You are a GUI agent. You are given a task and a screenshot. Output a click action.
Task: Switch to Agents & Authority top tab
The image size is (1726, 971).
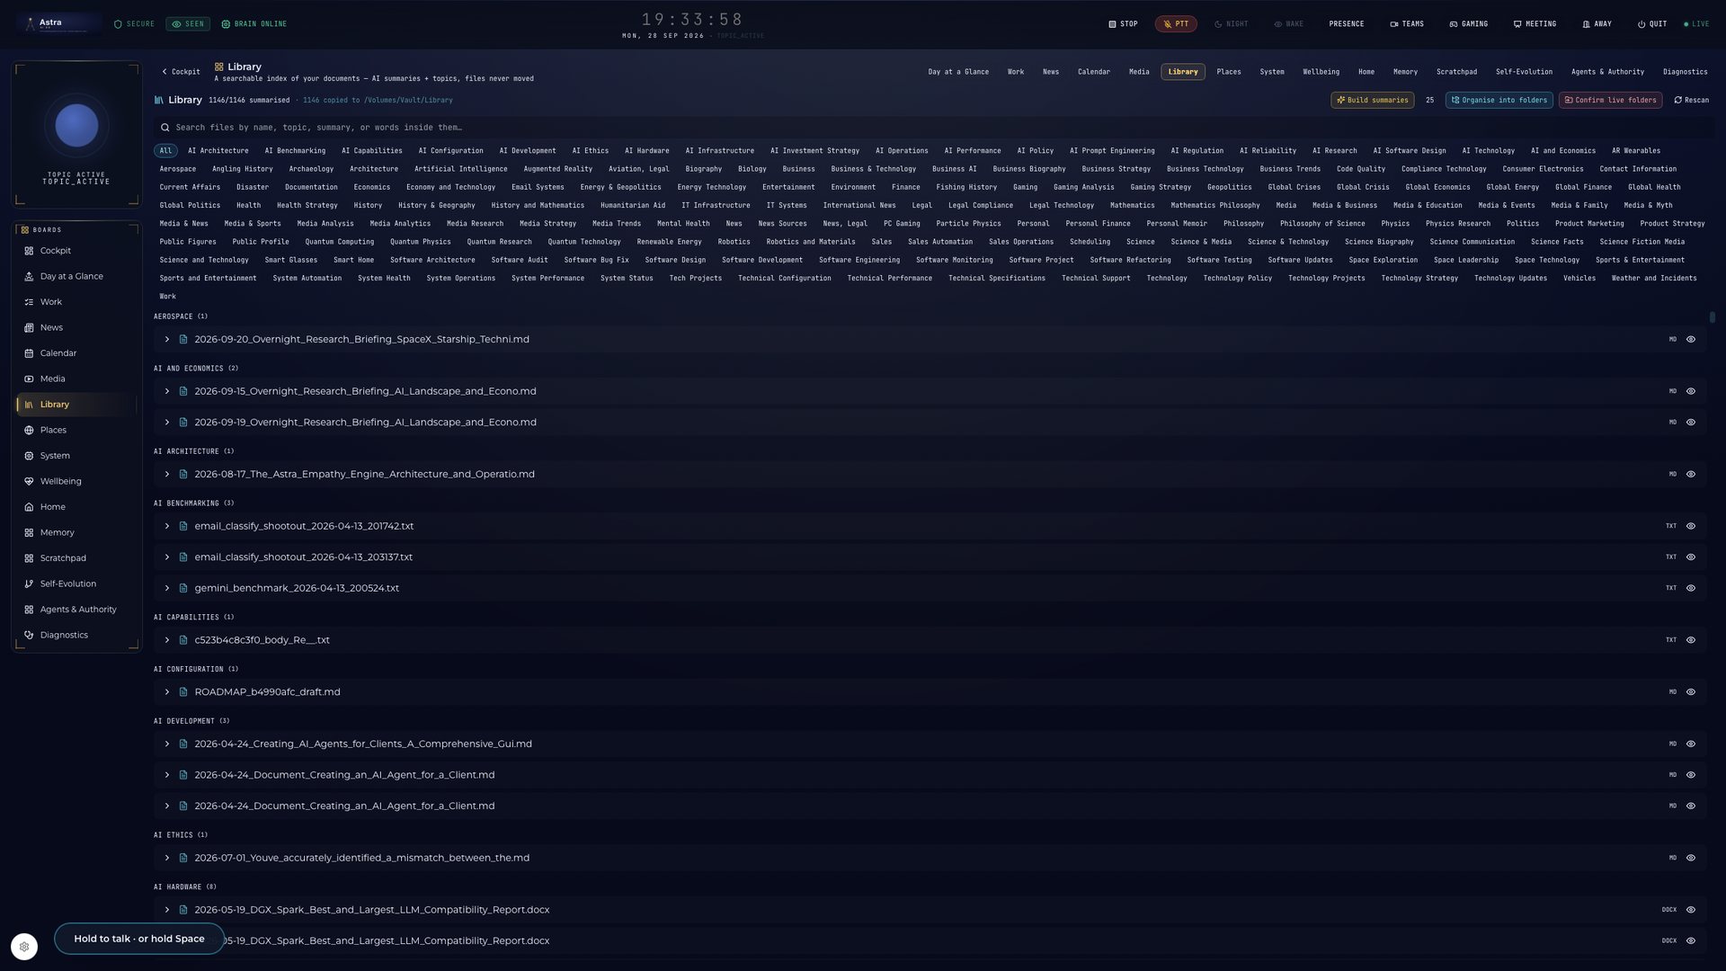pos(1607,72)
